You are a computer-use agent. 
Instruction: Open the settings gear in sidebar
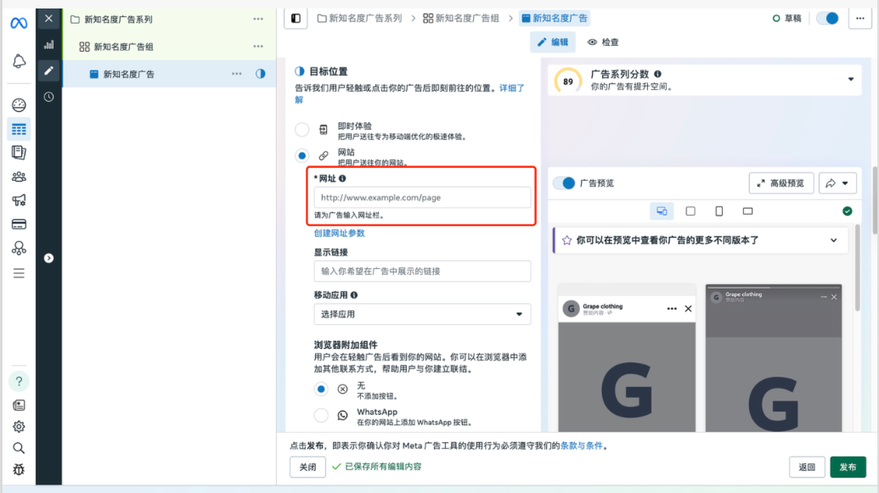point(19,427)
